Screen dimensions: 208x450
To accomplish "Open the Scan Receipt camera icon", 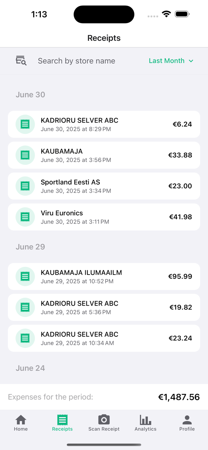I will pos(104,420).
